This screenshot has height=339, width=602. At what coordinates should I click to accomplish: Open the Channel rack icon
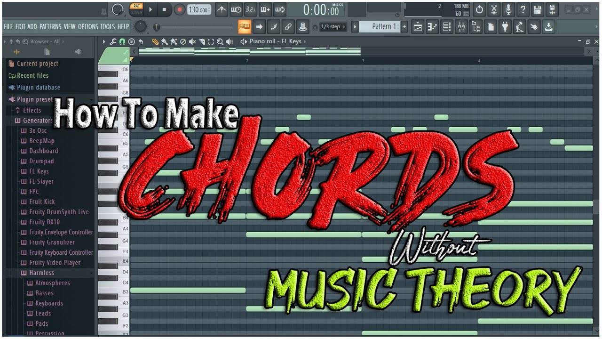pos(447,27)
